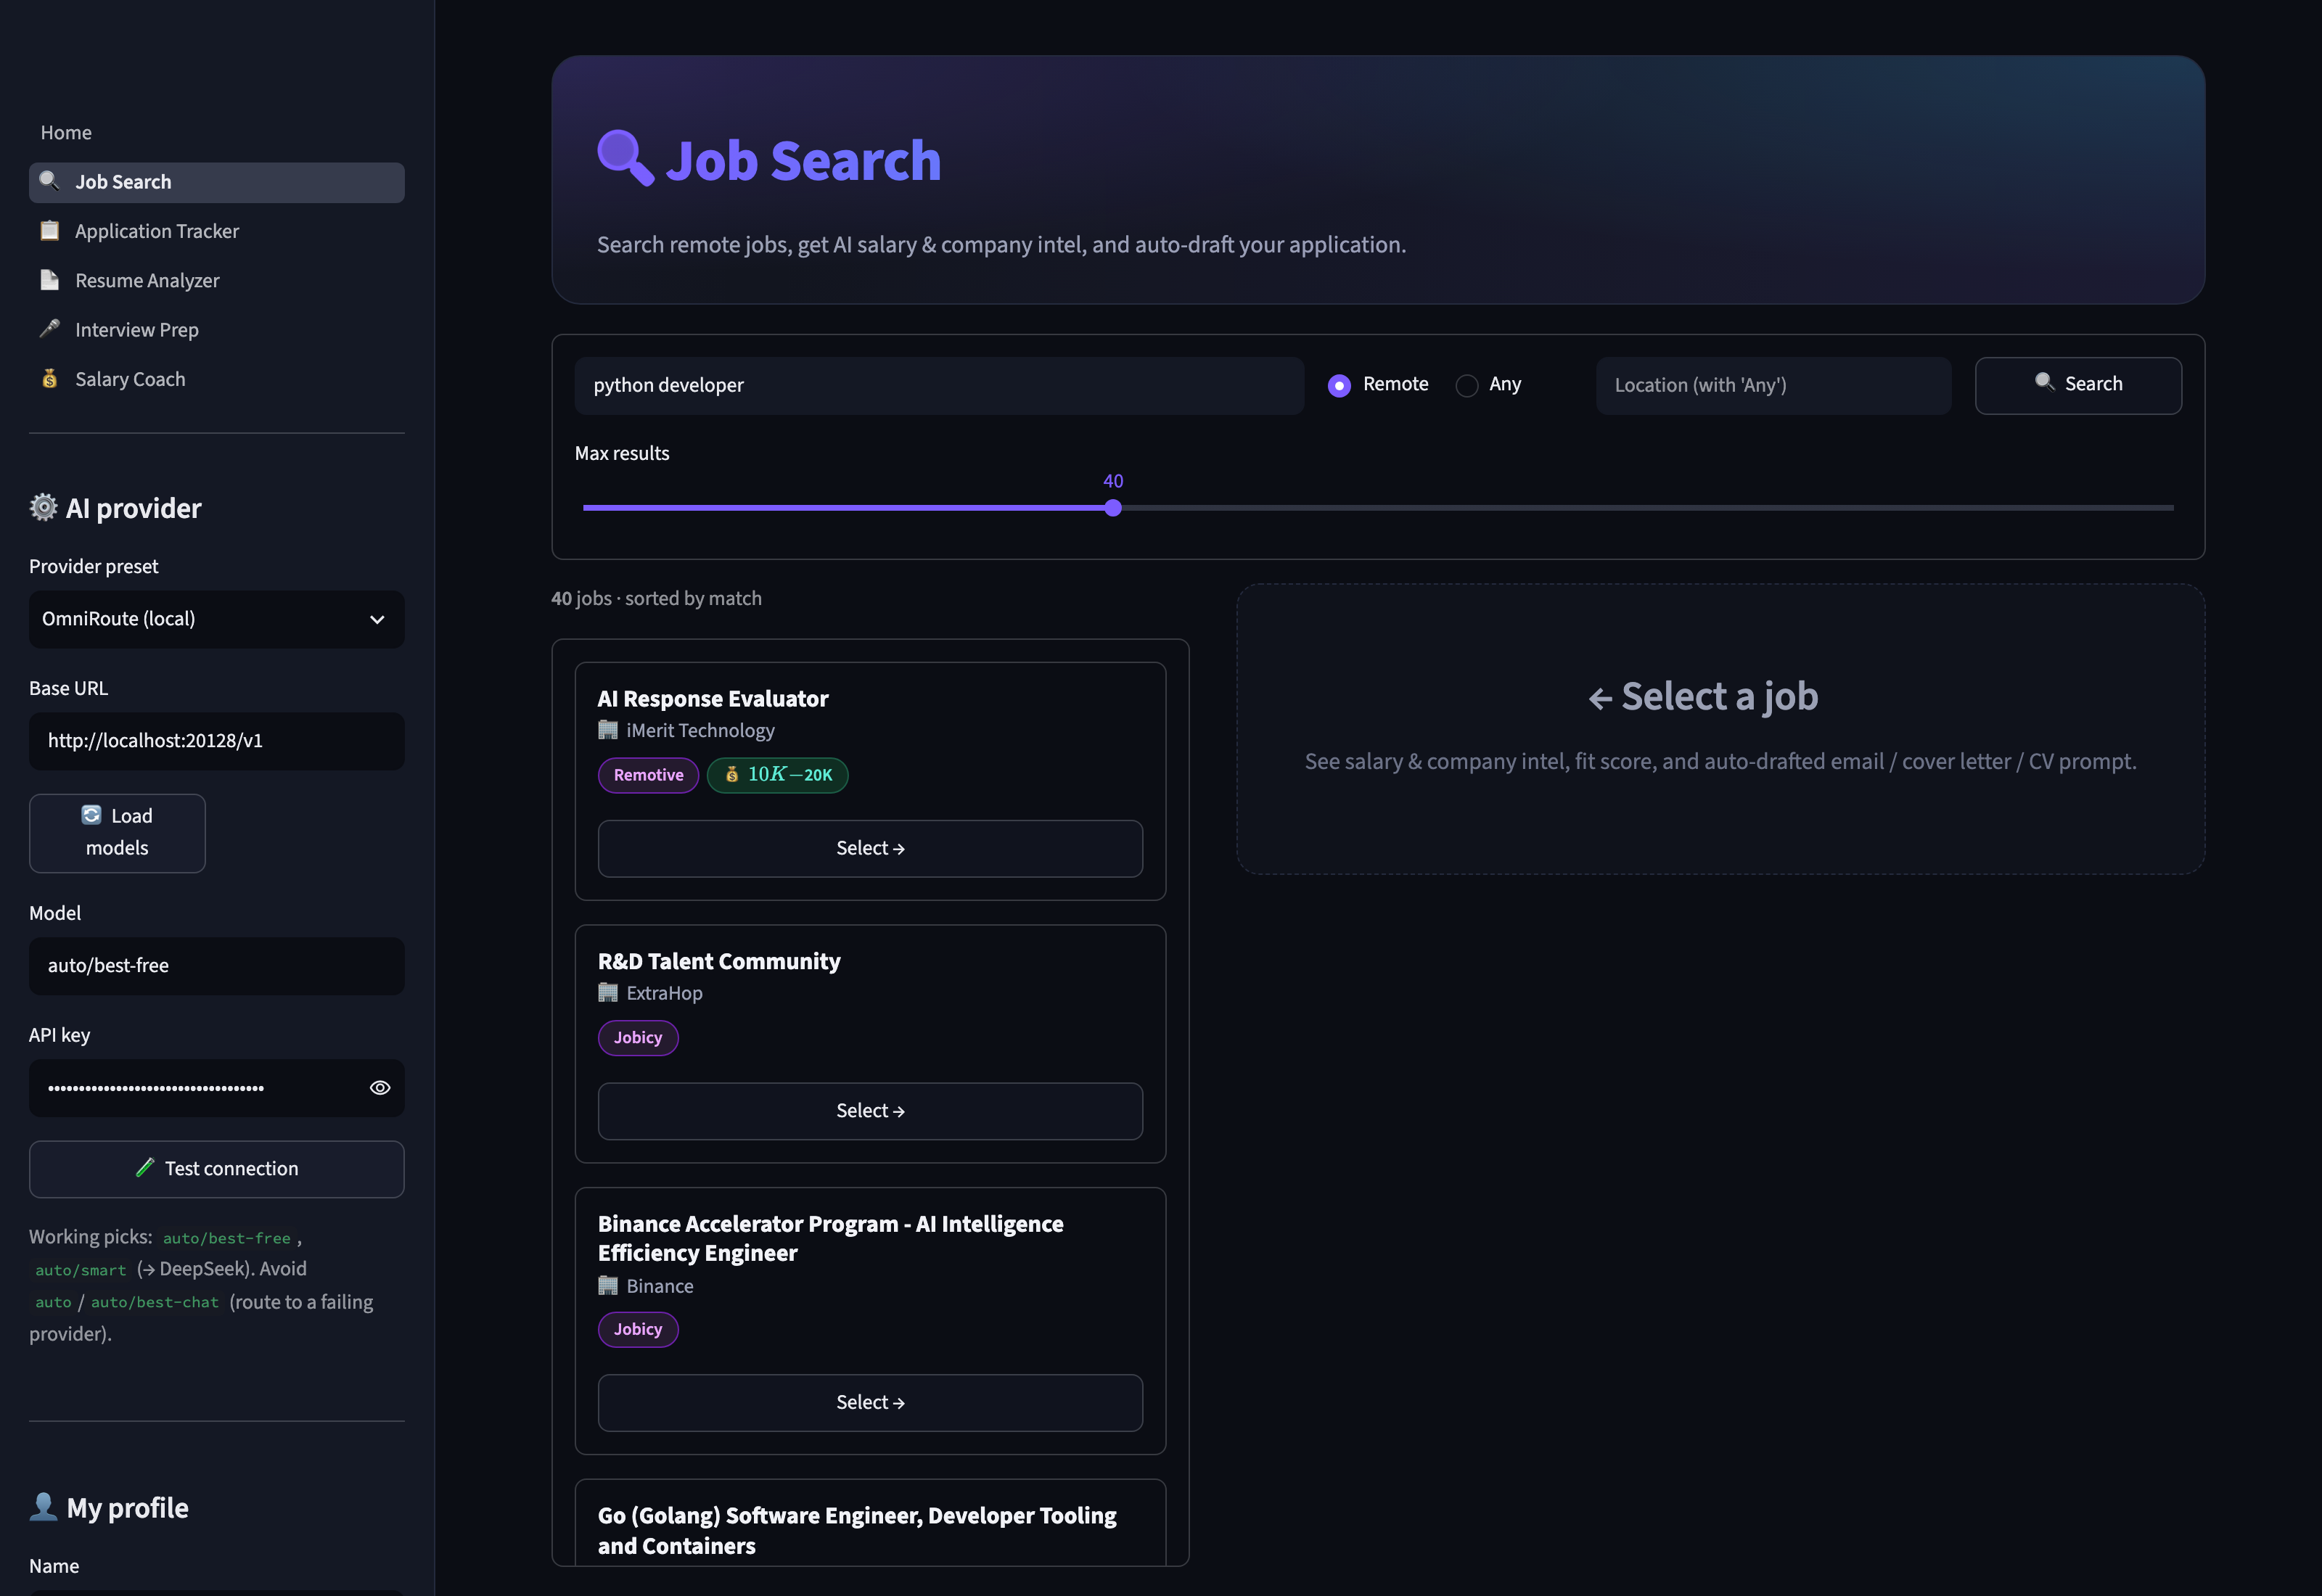Toggle API key visibility eye icon
2322x1596 pixels.
tap(380, 1088)
